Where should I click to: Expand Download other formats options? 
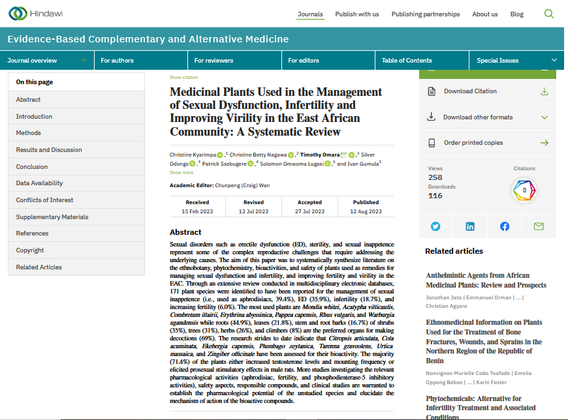[x=544, y=117]
